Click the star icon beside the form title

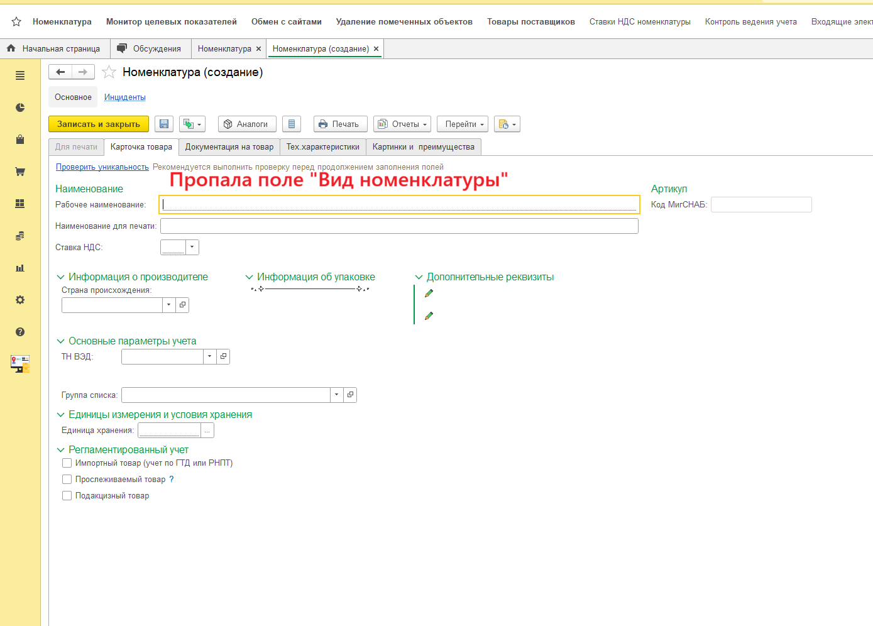coord(109,72)
